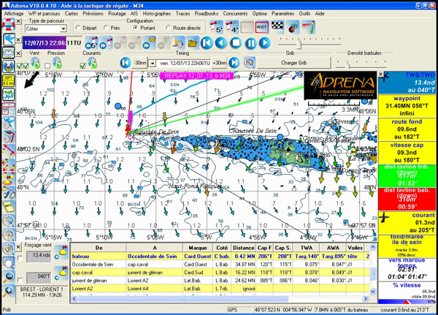438x315 pixels.
Task: Open the Roadbooks menu
Action: (x=207, y=13)
